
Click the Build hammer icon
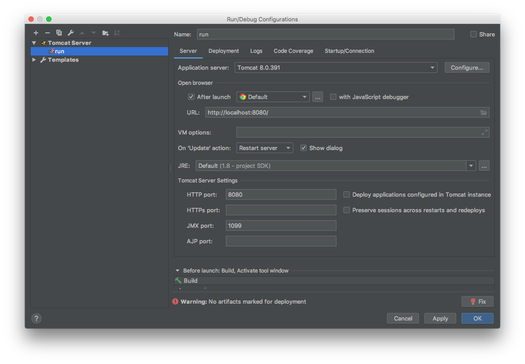[x=178, y=280]
